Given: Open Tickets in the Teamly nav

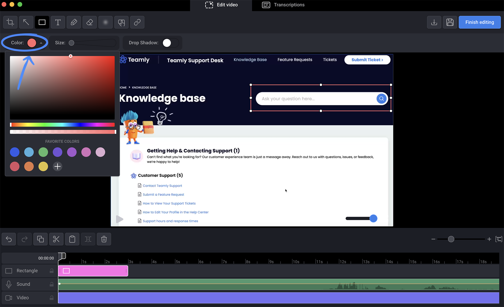Looking at the screenshot, I should tap(330, 60).
